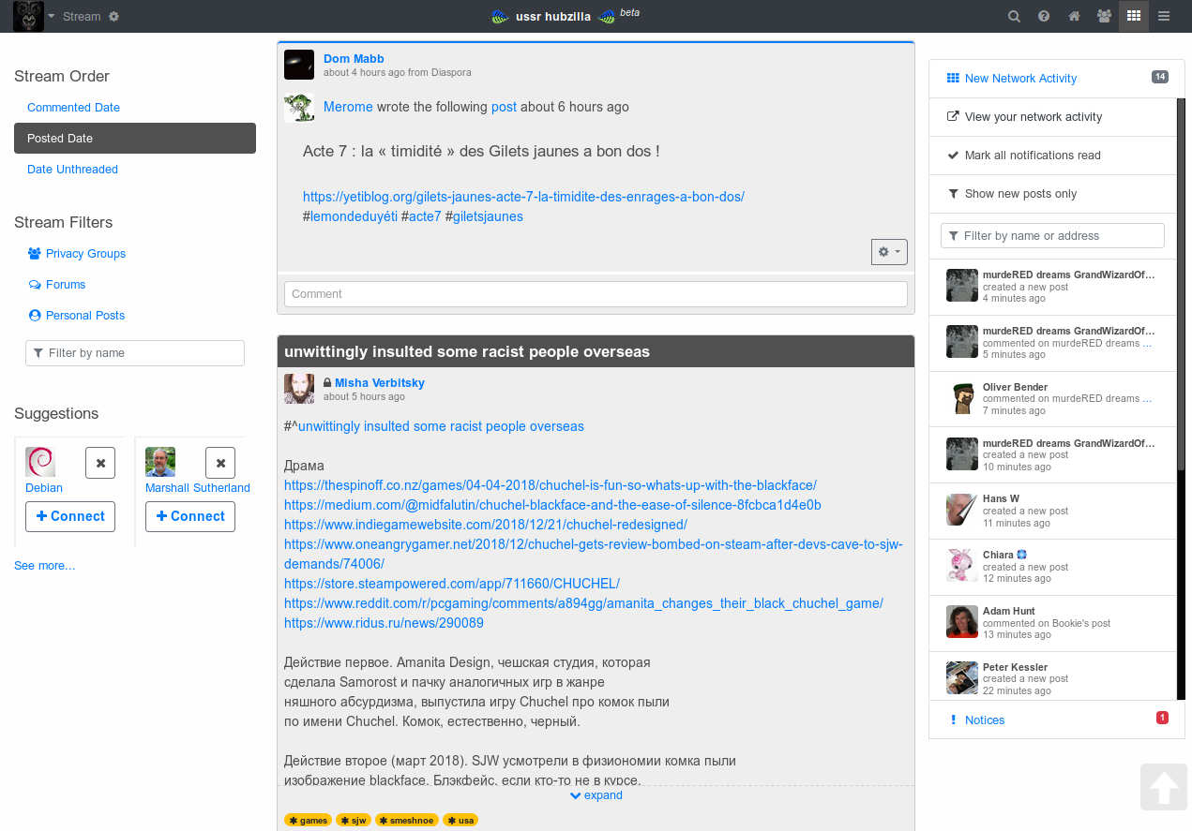Open the avatar dropdown arrow in navbar
This screenshot has height=831, width=1192.
52,16
